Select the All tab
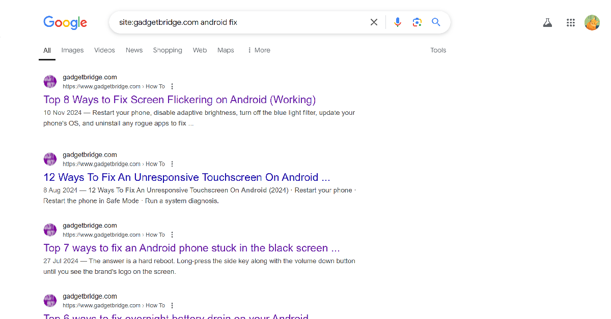The image size is (611, 319). tap(47, 50)
